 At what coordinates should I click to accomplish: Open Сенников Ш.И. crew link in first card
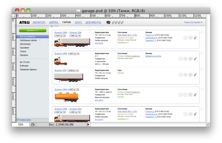[151, 38]
